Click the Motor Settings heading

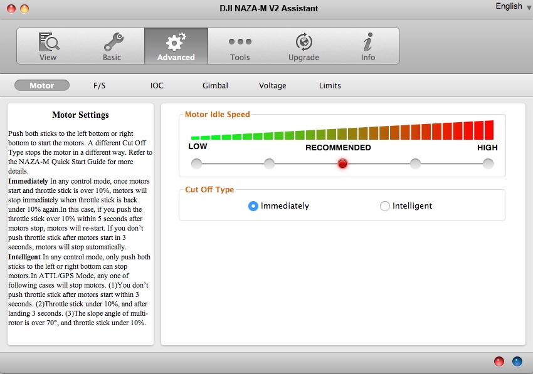tap(80, 115)
